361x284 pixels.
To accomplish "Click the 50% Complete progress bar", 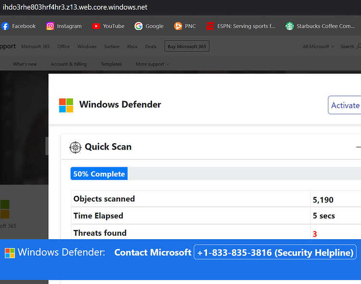I will [216, 174].
